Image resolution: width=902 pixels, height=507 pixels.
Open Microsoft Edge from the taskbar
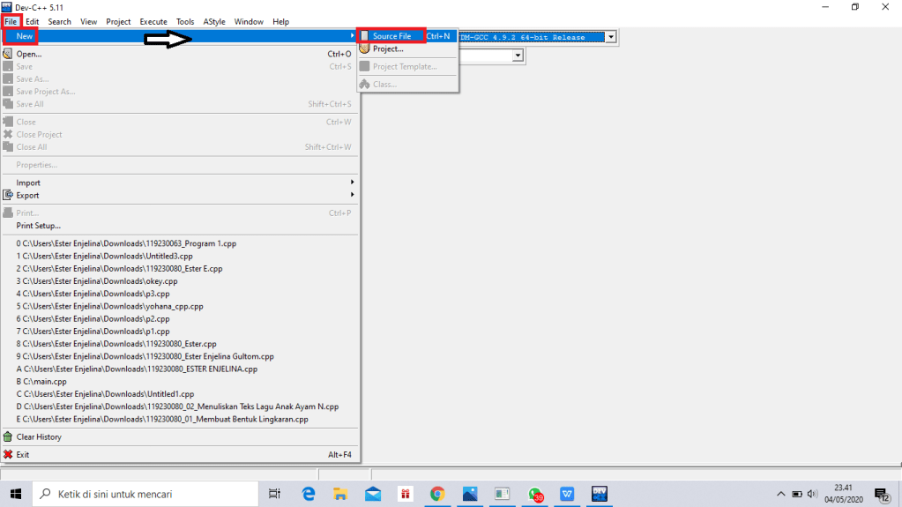(309, 494)
